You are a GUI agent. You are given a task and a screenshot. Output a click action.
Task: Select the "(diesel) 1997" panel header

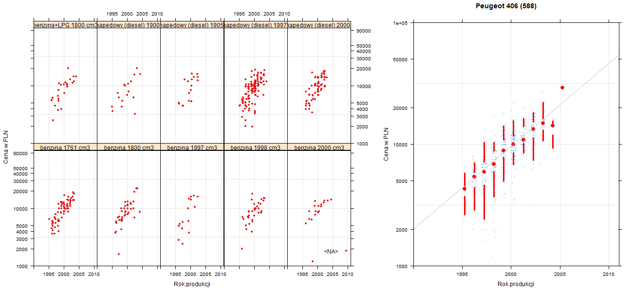pyautogui.click(x=256, y=25)
